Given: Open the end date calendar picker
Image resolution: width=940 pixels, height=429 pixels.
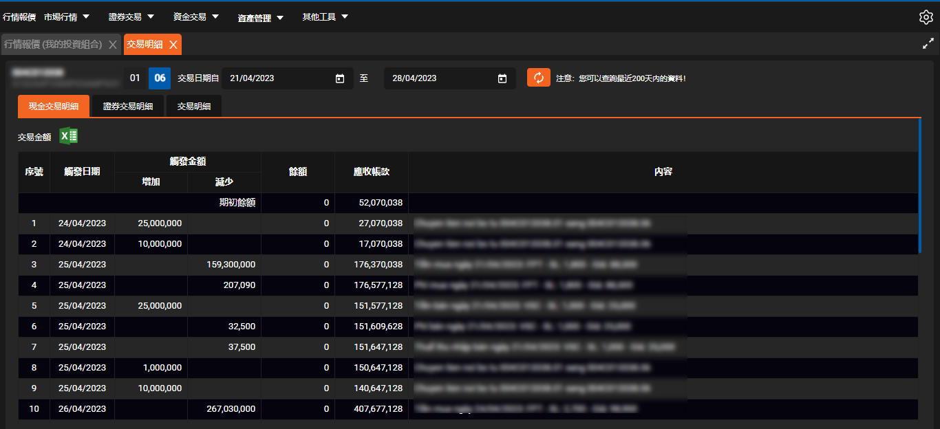Looking at the screenshot, I should pyautogui.click(x=502, y=78).
